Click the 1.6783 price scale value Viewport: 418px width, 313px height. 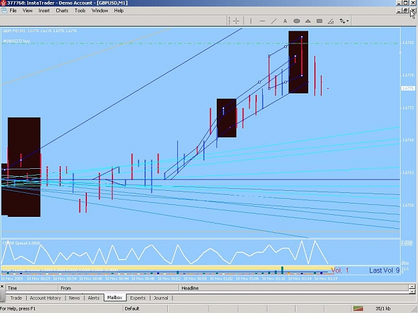pos(408,43)
